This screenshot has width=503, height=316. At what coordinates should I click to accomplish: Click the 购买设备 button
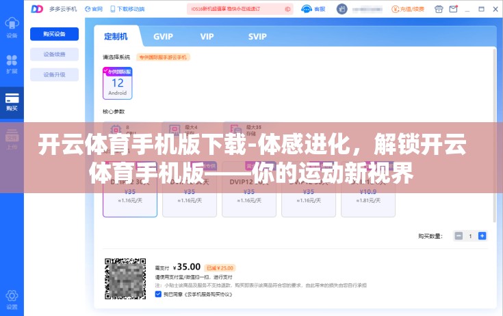(x=54, y=34)
